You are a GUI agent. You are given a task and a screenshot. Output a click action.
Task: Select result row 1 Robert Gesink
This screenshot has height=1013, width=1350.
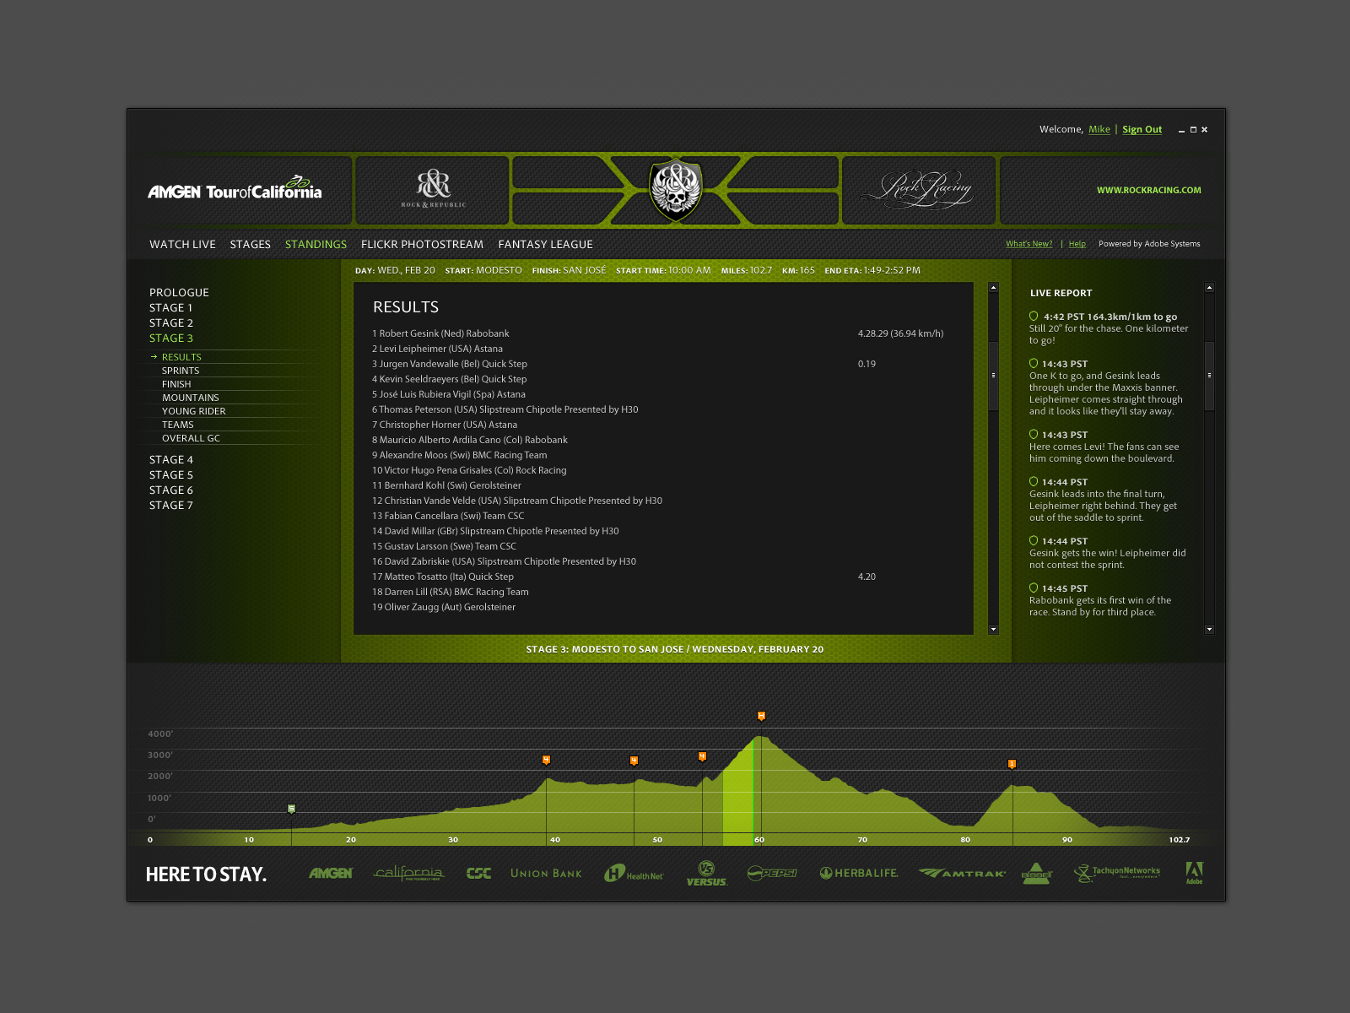pos(658,333)
